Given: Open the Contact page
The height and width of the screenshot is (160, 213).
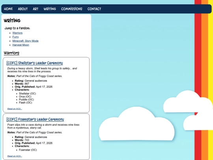Looking at the screenshot, I should coord(94,9).
